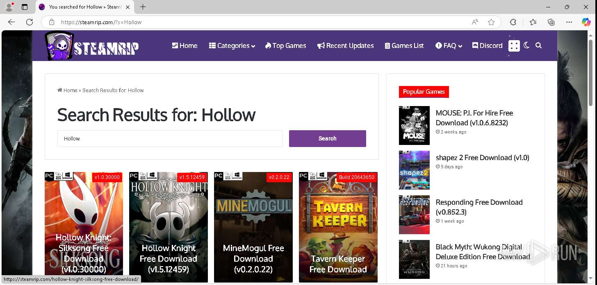Open shapez 2 thumbnail image
The width and height of the screenshot is (597, 285).
pyautogui.click(x=414, y=170)
